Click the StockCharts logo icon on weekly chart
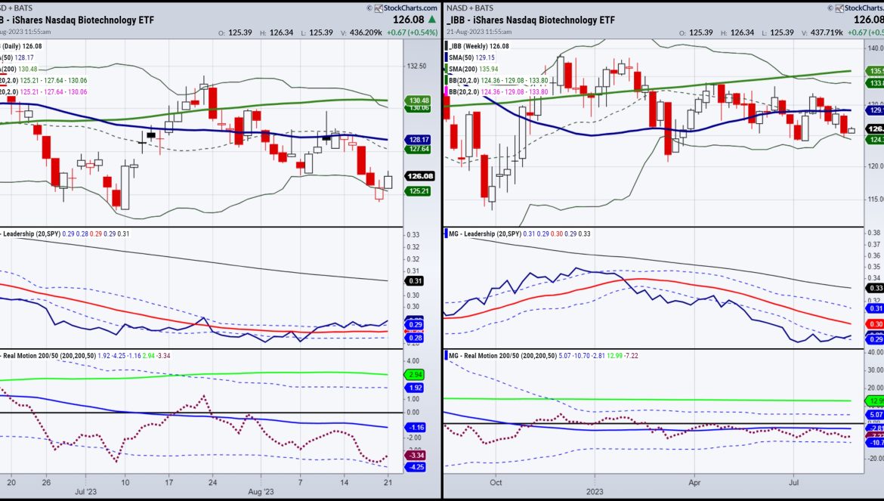 point(840,8)
